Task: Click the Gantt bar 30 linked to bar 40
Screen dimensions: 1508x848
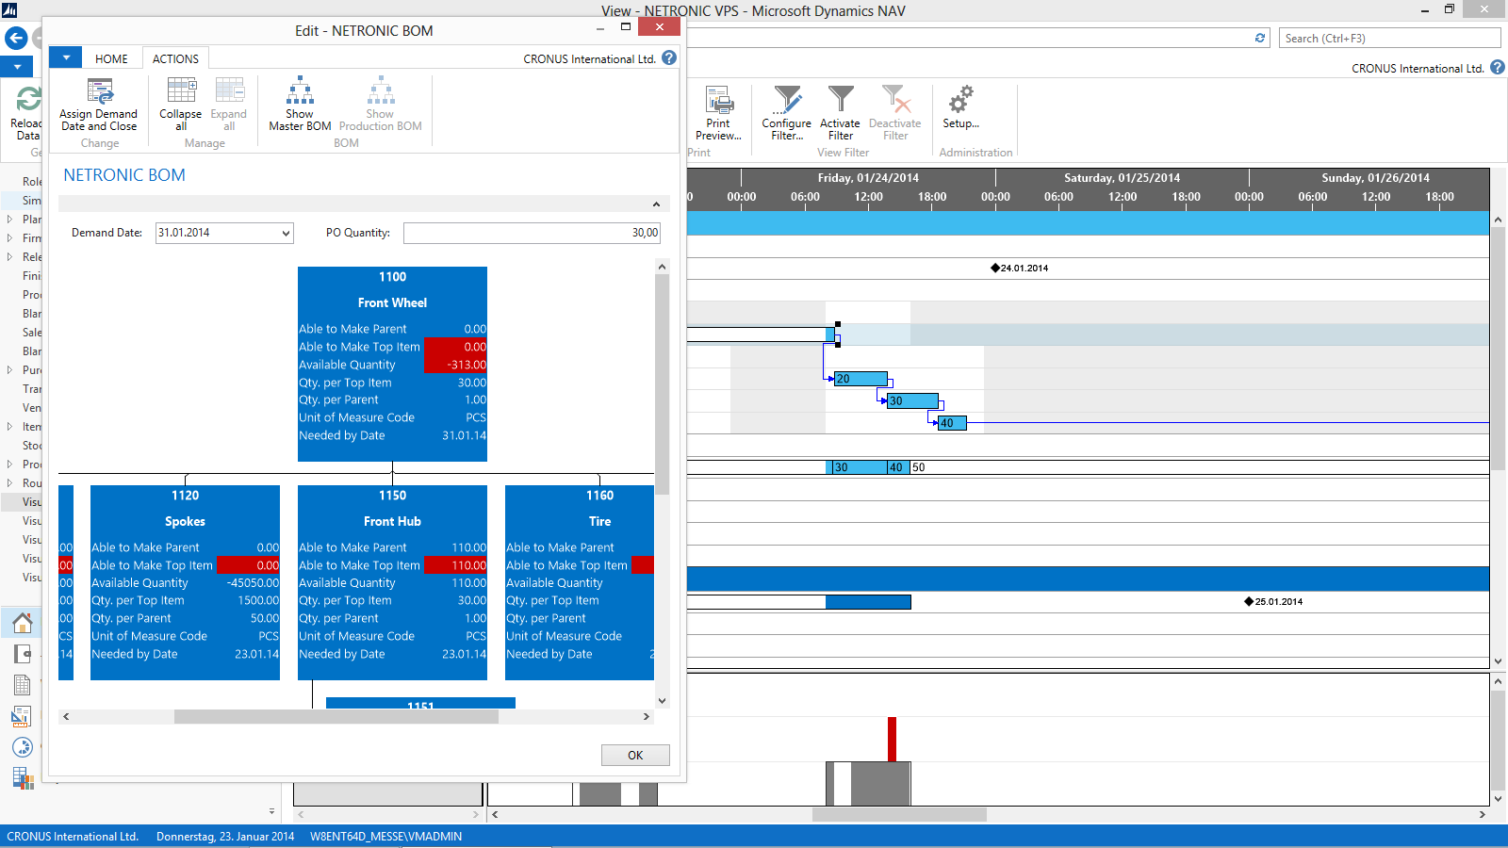Action: [912, 400]
